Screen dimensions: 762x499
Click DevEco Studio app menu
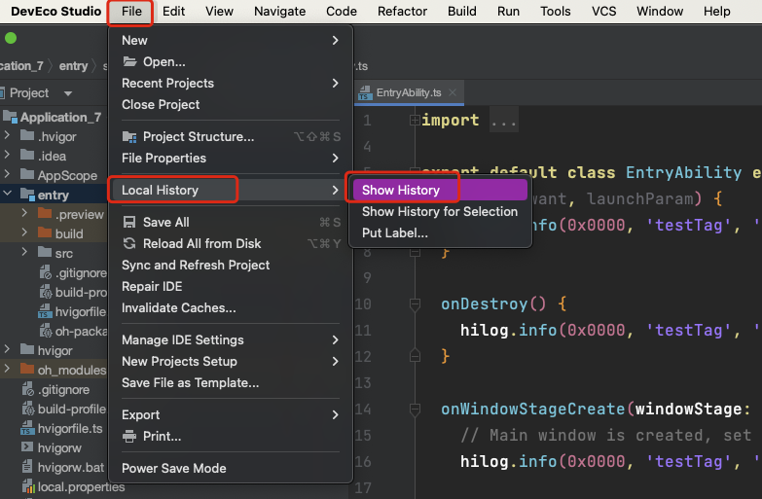(55, 11)
